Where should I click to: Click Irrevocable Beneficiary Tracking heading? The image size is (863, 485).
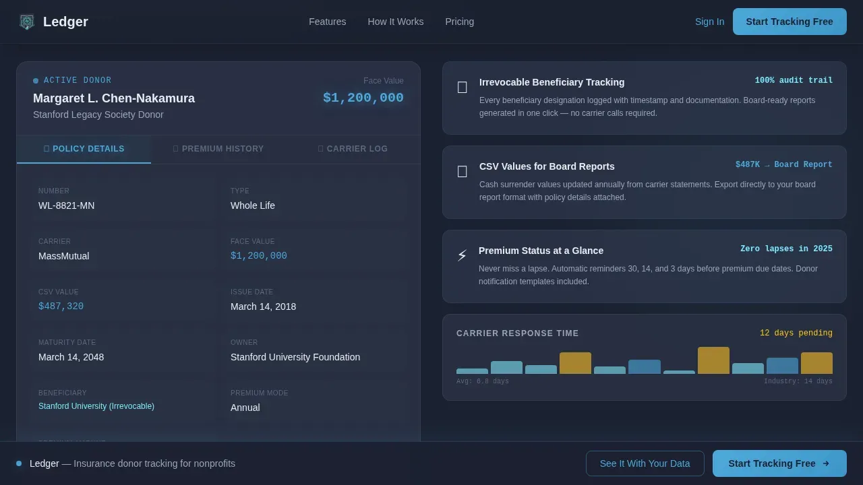552,82
